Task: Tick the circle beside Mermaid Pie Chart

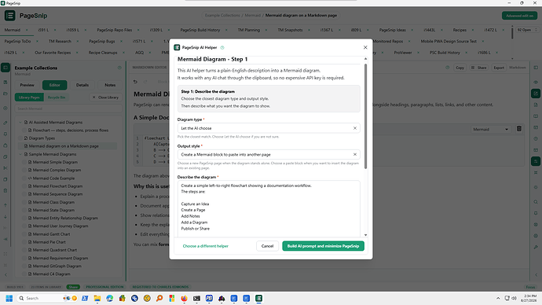Action: (24, 242)
